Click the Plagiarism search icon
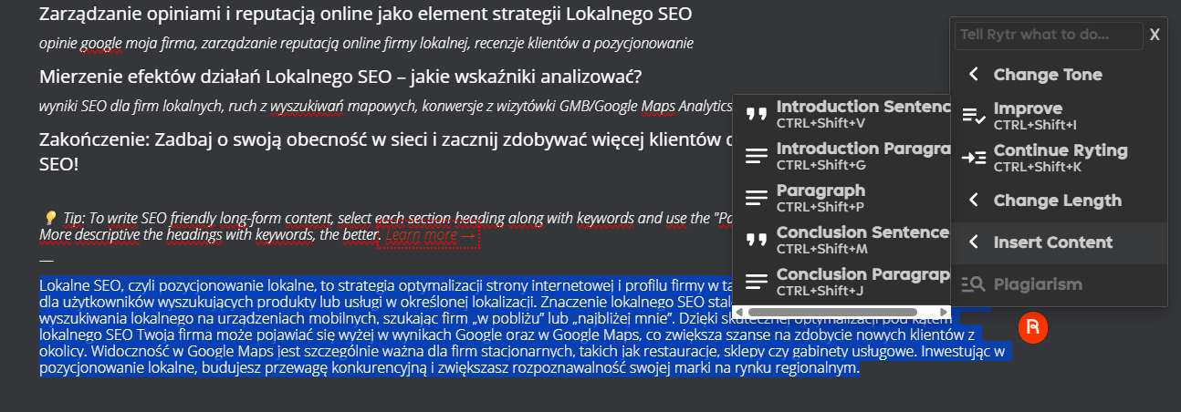 (974, 284)
